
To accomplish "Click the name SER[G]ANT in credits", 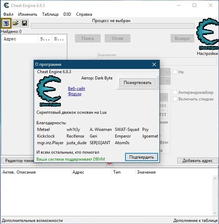I will (x=100, y=143).
